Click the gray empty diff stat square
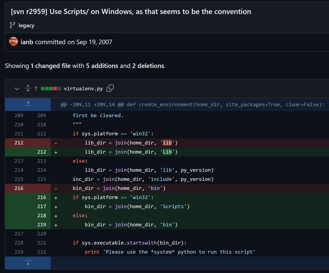 pyautogui.click(x=59, y=88)
